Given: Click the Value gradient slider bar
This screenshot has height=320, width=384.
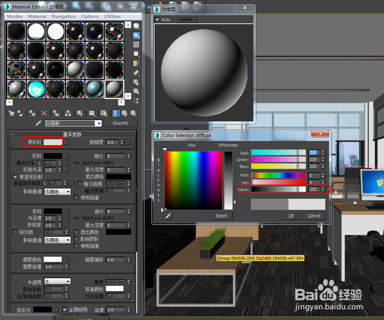Looking at the screenshot, I should click(278, 189).
